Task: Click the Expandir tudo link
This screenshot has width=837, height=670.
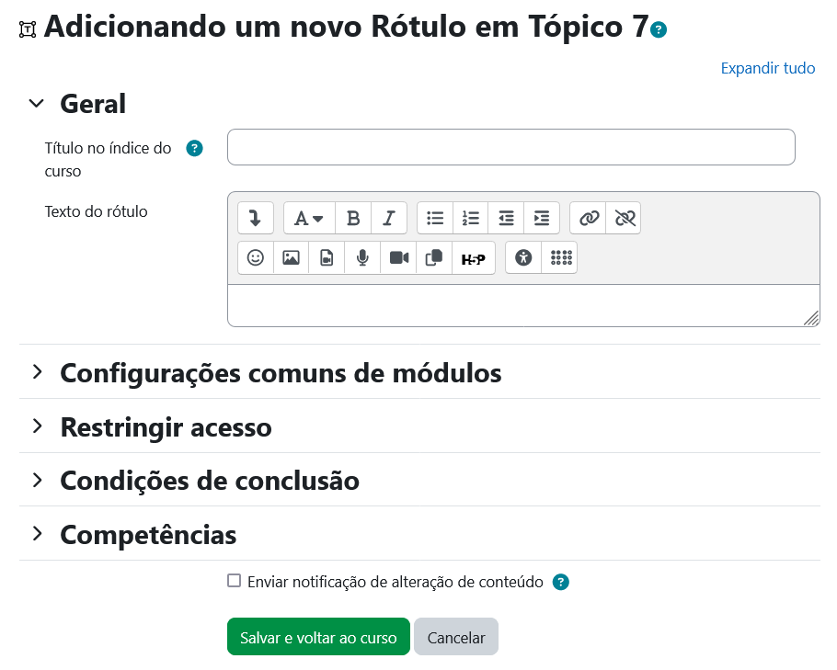Action: point(767,68)
